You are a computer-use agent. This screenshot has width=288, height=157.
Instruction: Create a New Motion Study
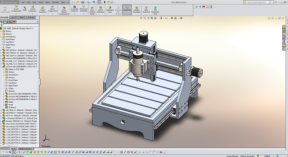(x=92, y=10)
